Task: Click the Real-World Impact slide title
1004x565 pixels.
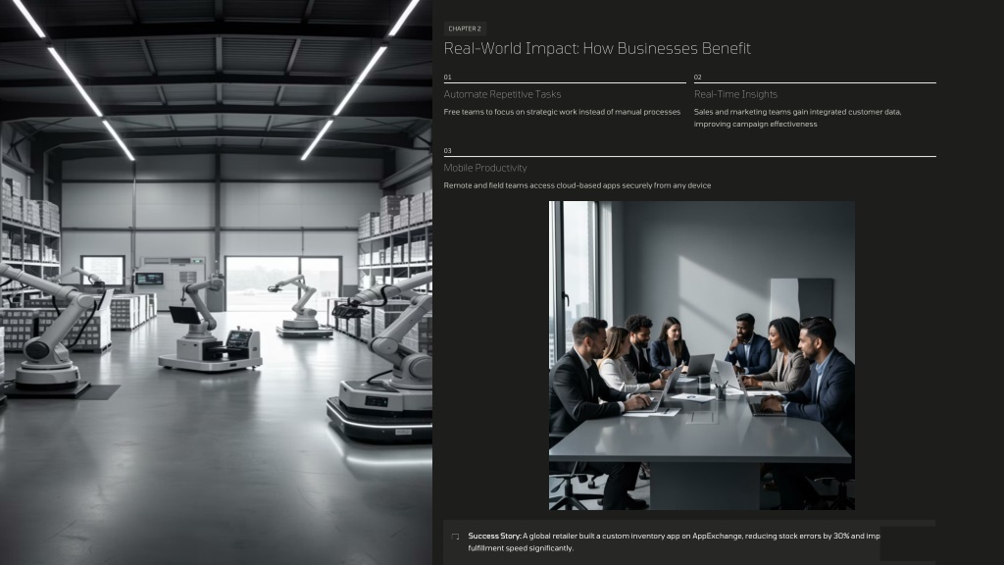Action: pos(597,48)
